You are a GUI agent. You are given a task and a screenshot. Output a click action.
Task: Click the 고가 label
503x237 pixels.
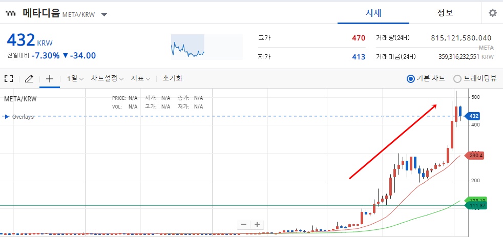click(264, 38)
